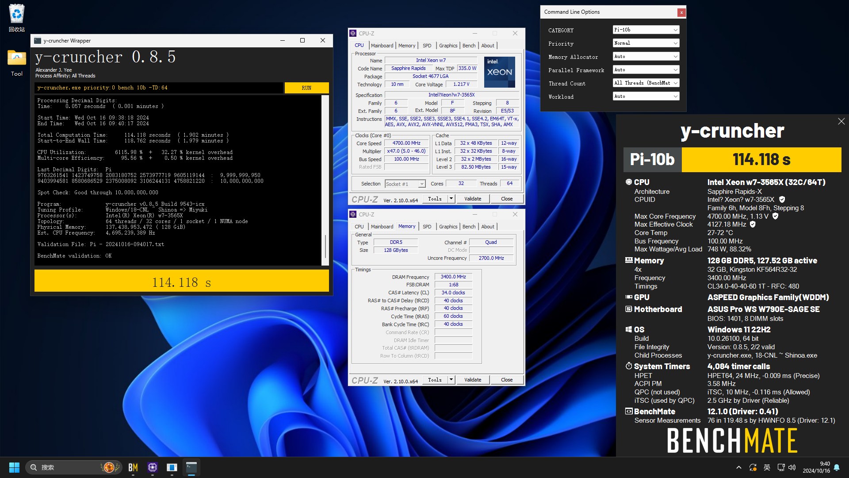Open the Memory Allocator dropdown
The height and width of the screenshot is (478, 849).
tap(646, 56)
